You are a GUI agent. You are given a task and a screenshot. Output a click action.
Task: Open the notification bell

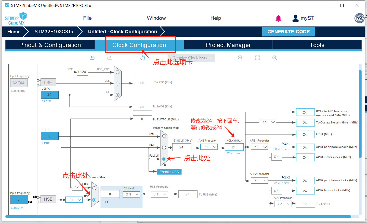coord(279,18)
